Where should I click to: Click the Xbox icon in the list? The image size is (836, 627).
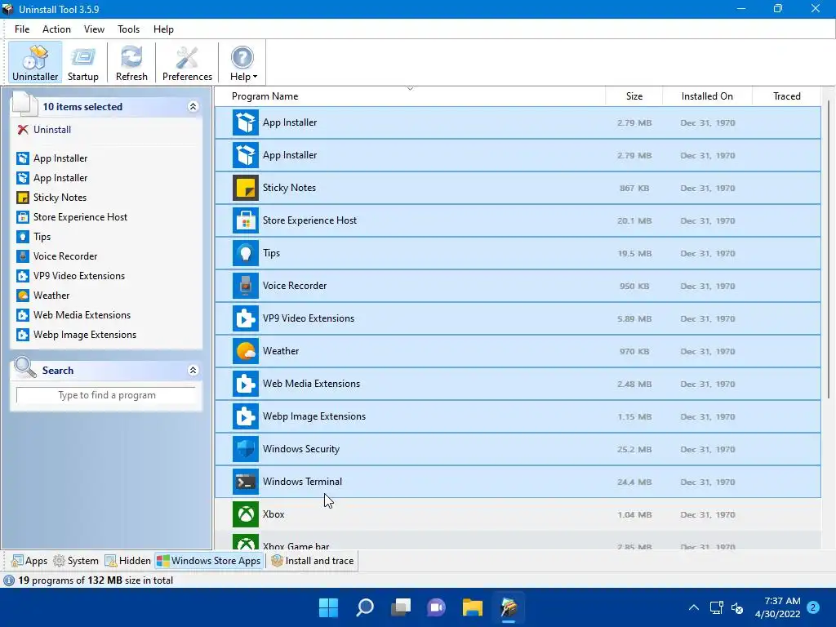click(x=246, y=514)
